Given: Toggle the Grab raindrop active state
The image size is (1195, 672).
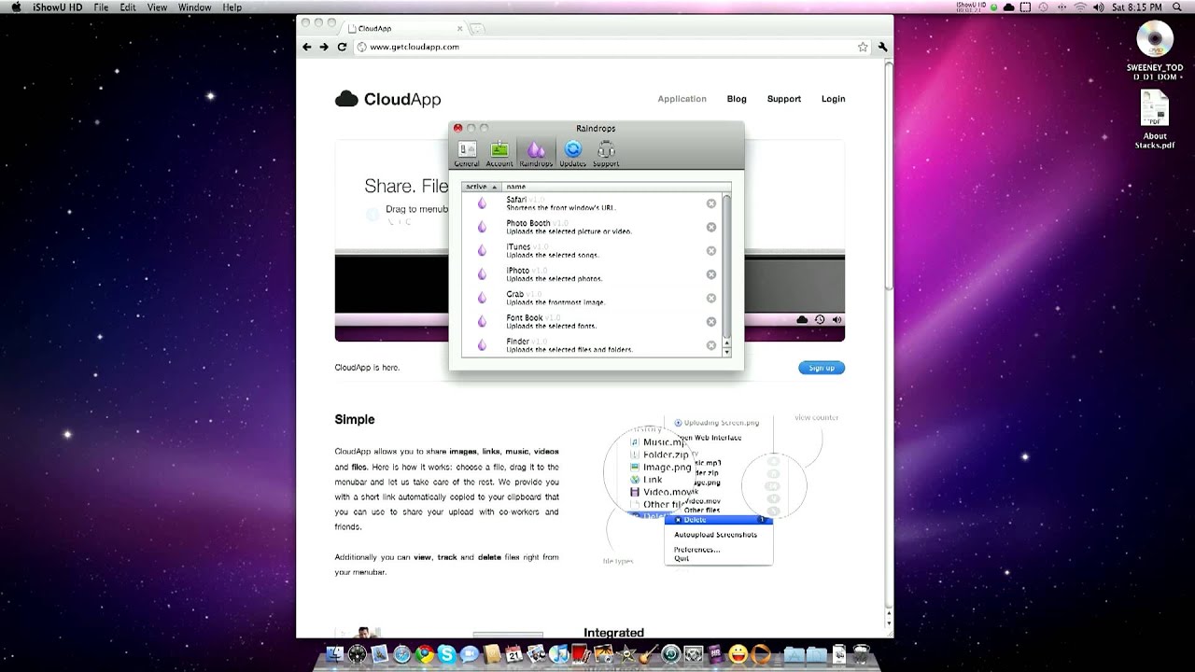Looking at the screenshot, I should pyautogui.click(x=482, y=298).
